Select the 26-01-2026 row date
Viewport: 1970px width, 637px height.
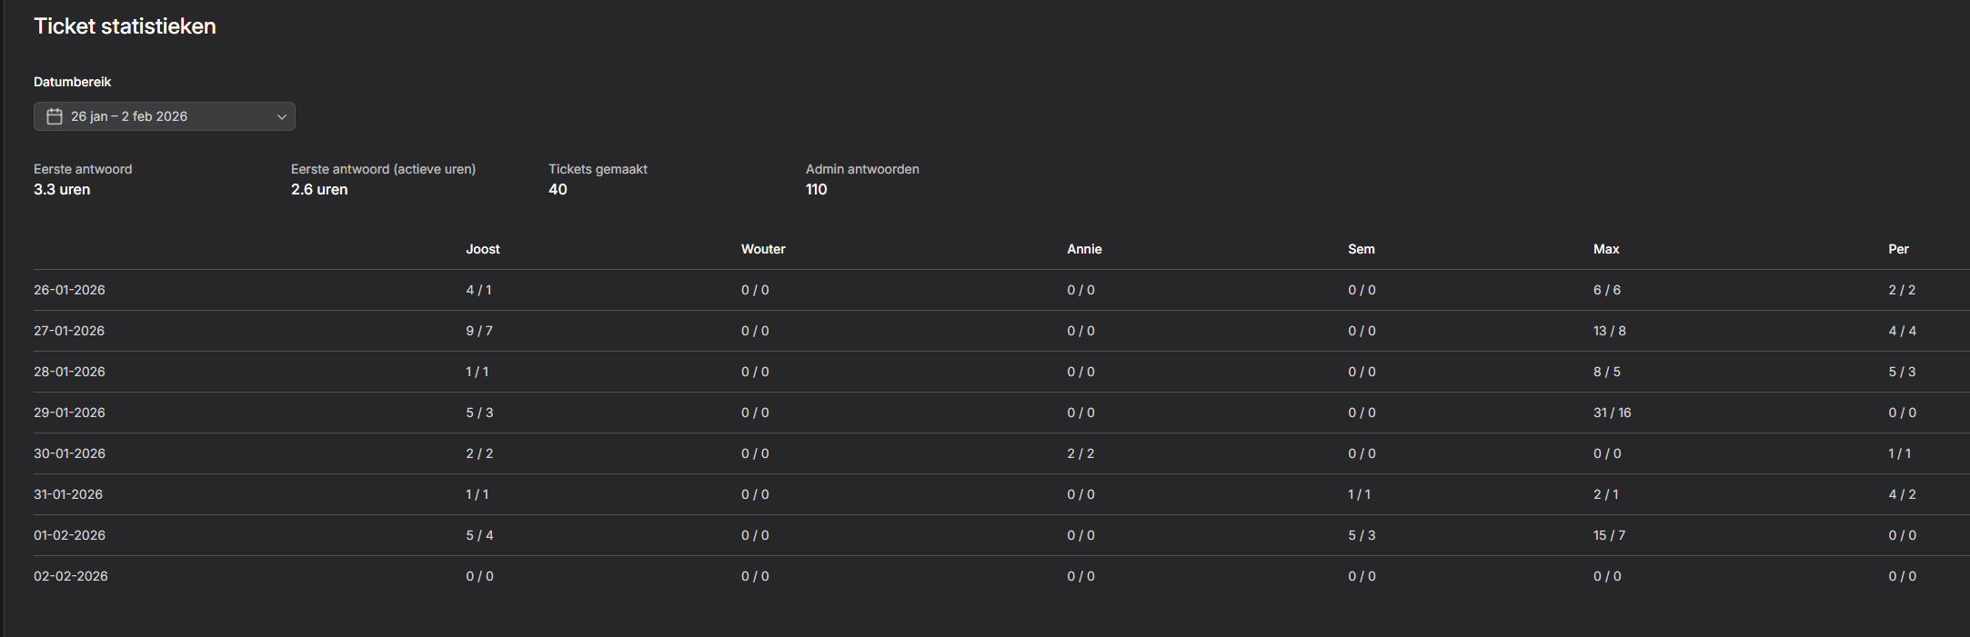point(69,290)
